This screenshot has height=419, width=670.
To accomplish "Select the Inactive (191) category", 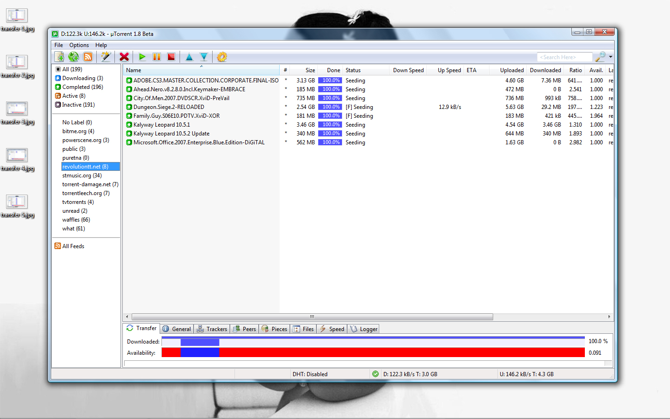I will [75, 105].
